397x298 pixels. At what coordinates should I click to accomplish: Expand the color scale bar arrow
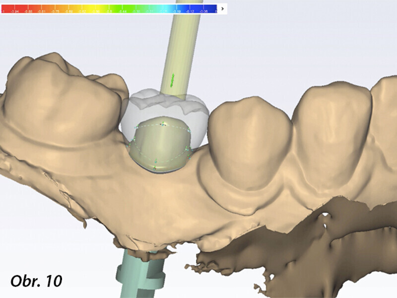click(x=222, y=8)
